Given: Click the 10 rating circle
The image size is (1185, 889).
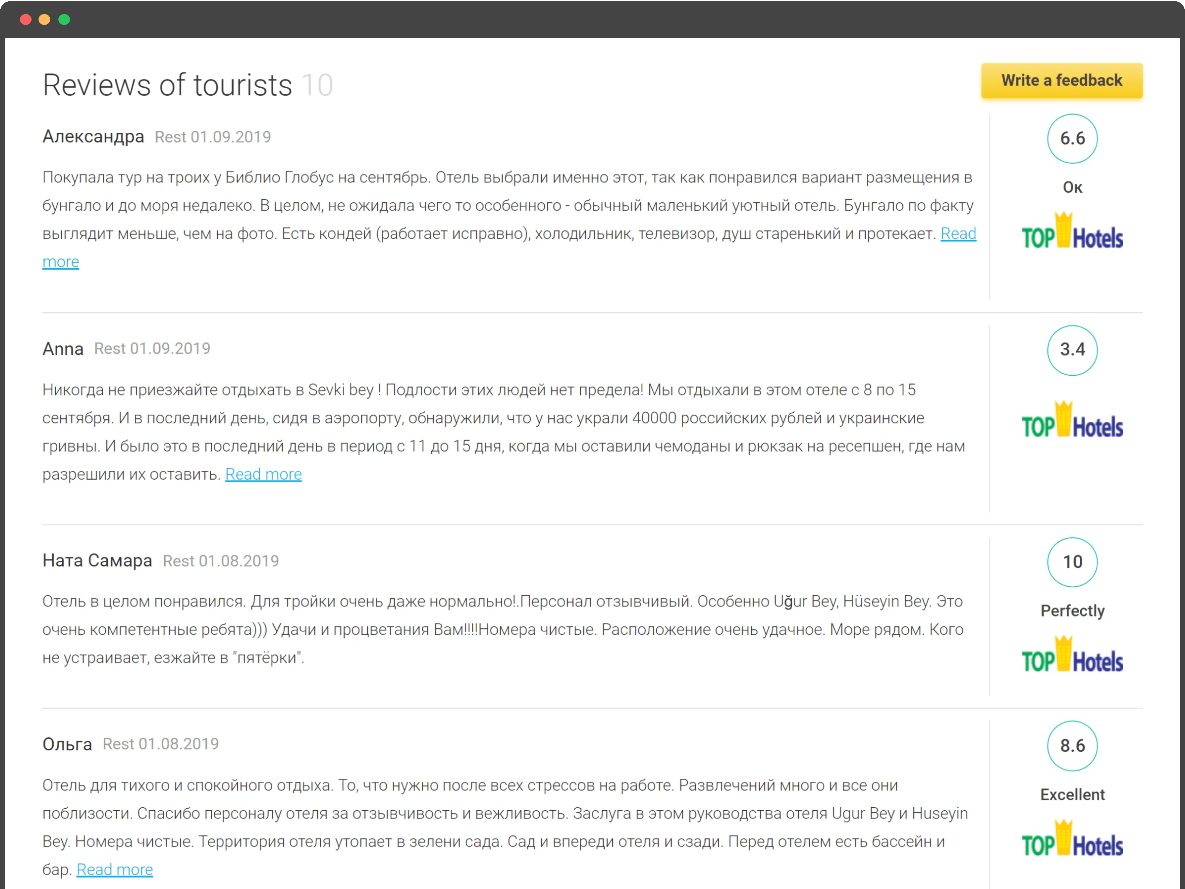Looking at the screenshot, I should pyautogui.click(x=1072, y=562).
